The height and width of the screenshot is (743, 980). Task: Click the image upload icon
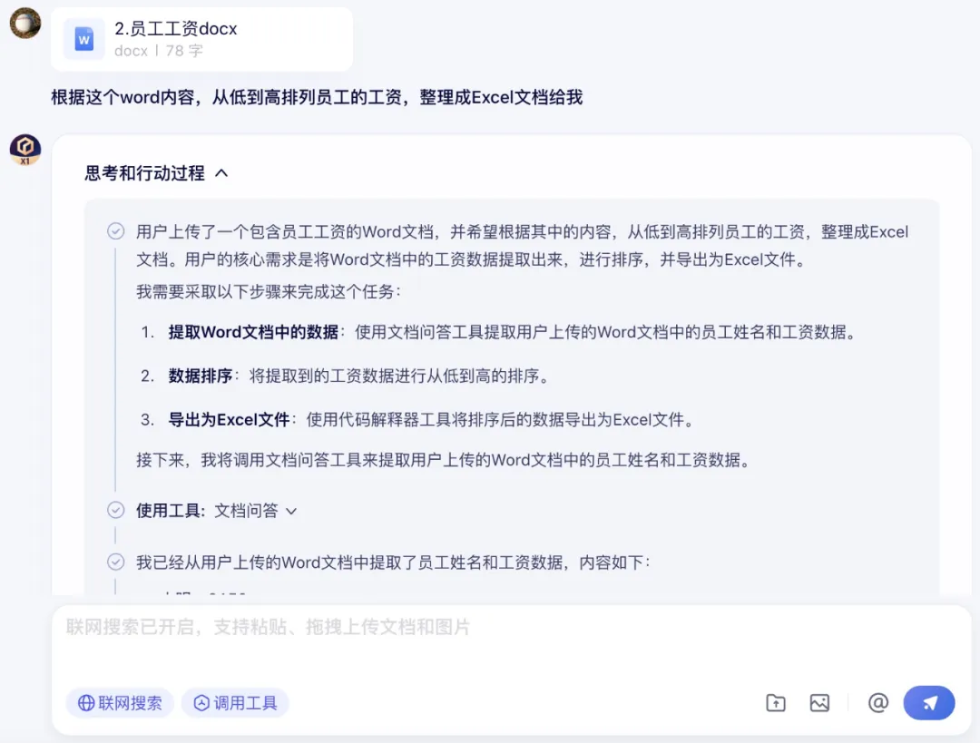[819, 703]
